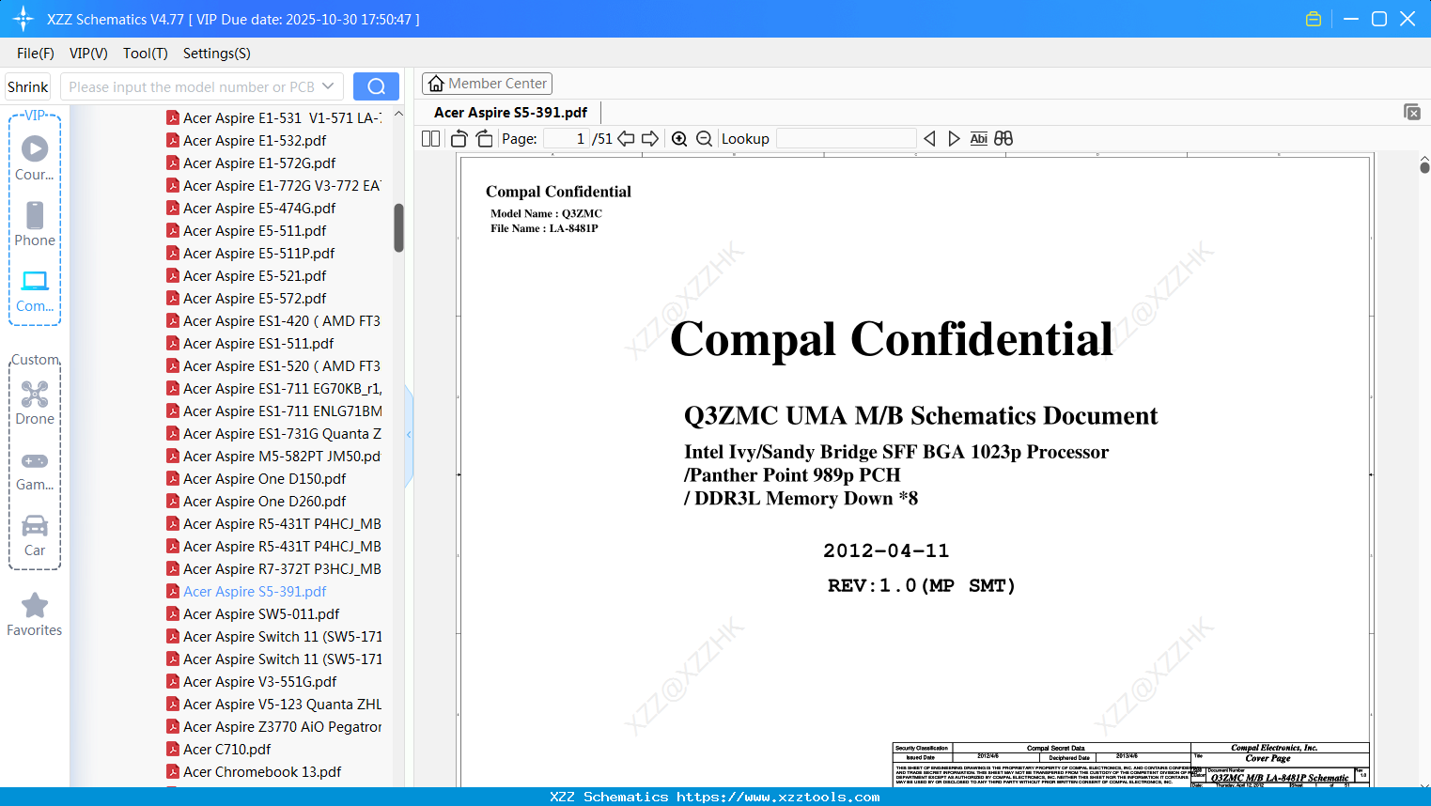
Task: Go to the next page arrow
Action: 650,139
